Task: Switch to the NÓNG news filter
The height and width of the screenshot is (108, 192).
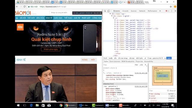Action: pyautogui.click(x=85, y=60)
